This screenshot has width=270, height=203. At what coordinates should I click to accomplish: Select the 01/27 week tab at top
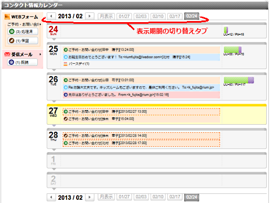[124, 16]
